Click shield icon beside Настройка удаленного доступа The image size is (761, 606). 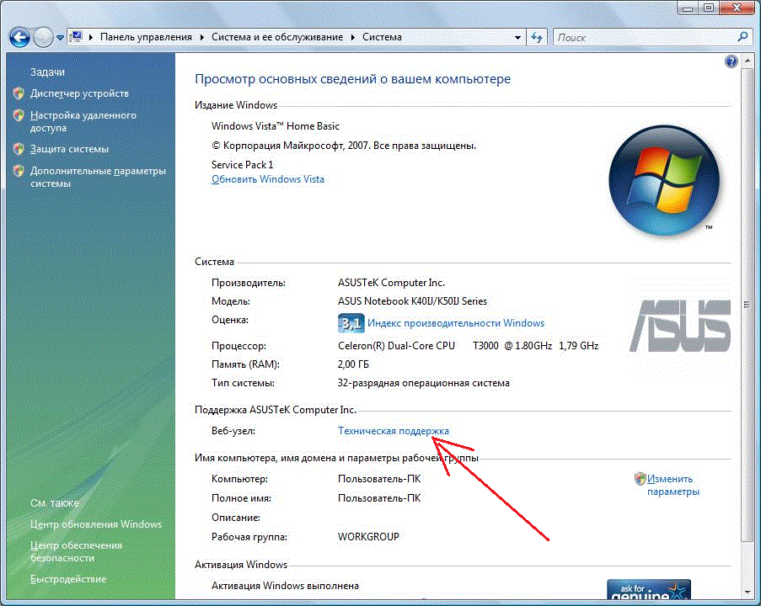[x=19, y=115]
